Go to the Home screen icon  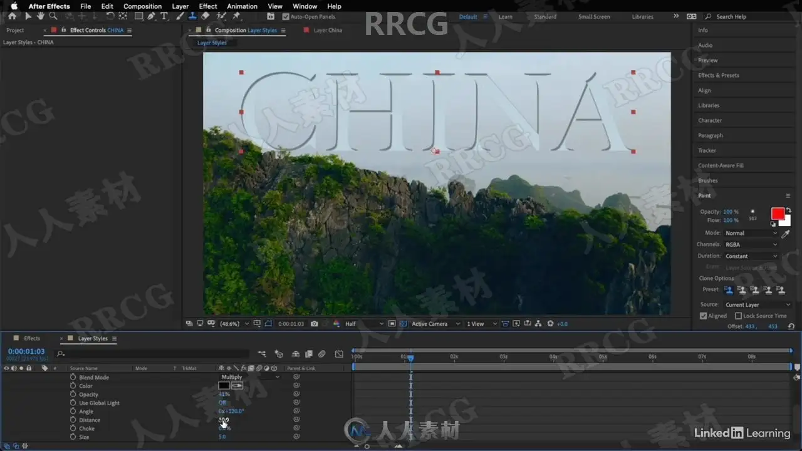pyautogui.click(x=12, y=16)
